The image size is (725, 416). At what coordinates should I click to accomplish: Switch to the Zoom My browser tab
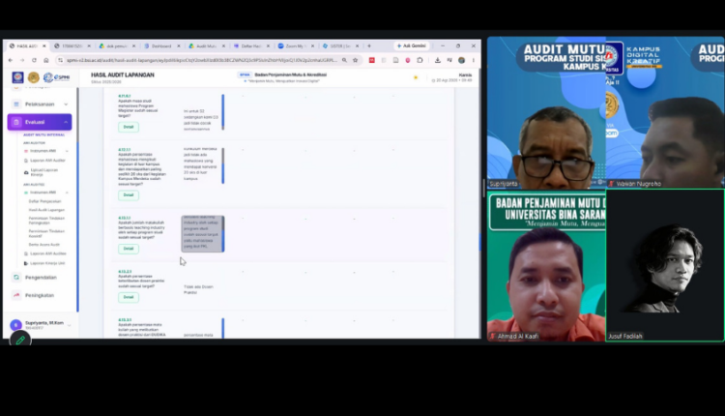296,45
